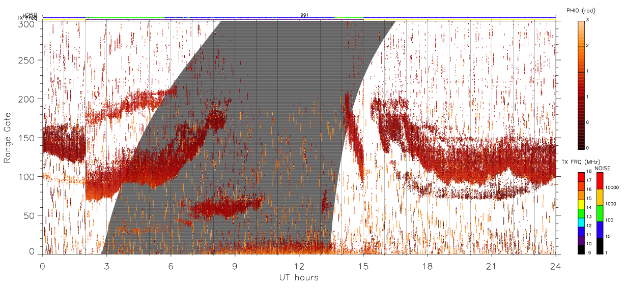
Task: Click the 'Range Gate' y-axis label
Action: 8,138
